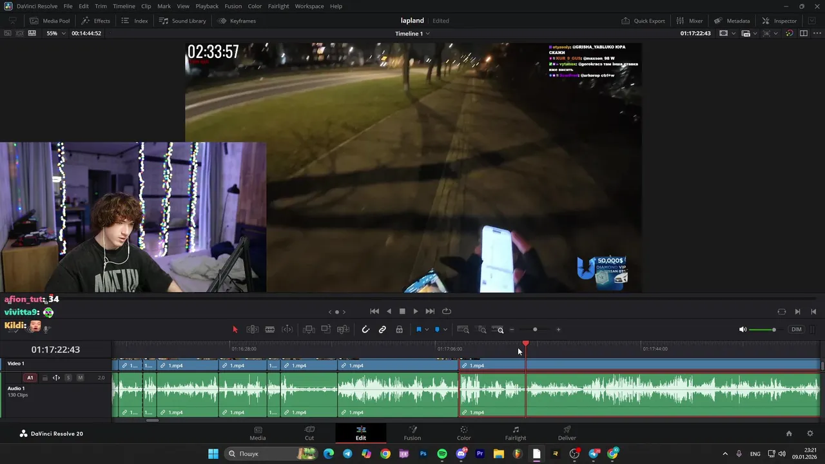
Task: Play the timeline in reverse
Action: click(x=389, y=311)
